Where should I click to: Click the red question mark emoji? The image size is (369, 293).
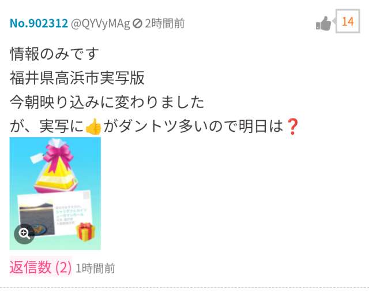click(292, 127)
